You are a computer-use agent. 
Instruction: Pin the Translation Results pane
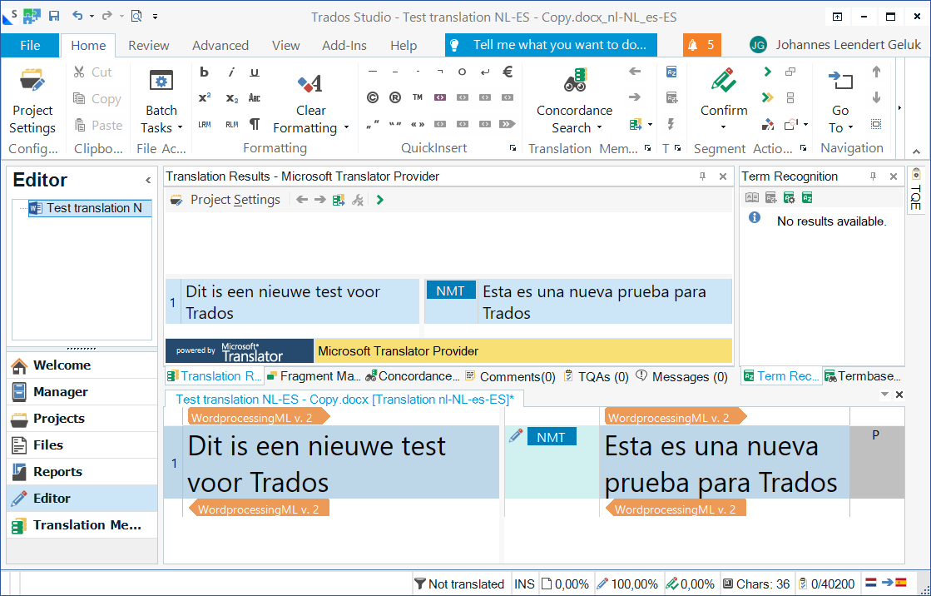(x=702, y=176)
